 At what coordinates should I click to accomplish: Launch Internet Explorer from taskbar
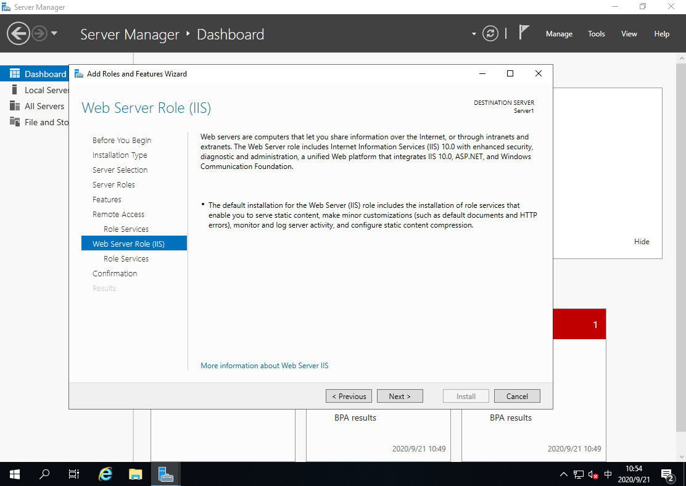click(105, 474)
